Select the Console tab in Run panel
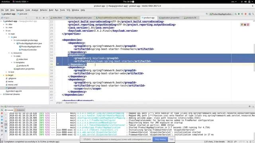Screen dimensions: 255x143 [x=9, y=110]
